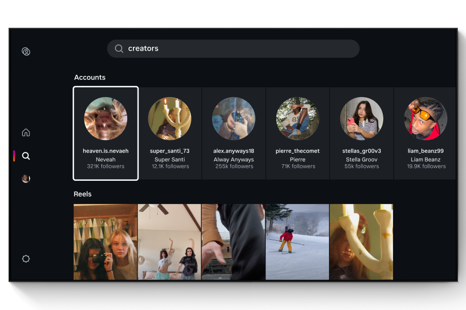This screenshot has height=310, width=466.
Task: Open the dancing girls reel
Action: click(169, 242)
